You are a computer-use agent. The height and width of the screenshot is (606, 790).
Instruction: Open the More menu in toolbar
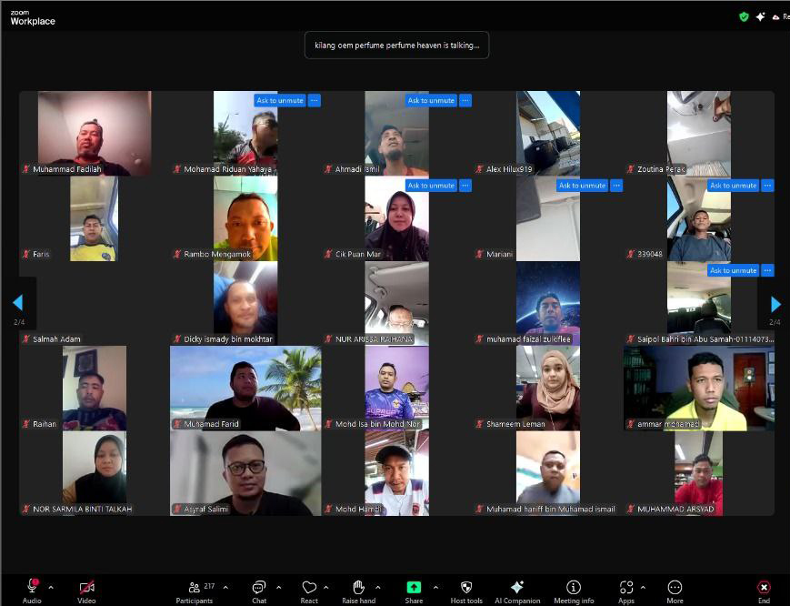click(x=675, y=589)
